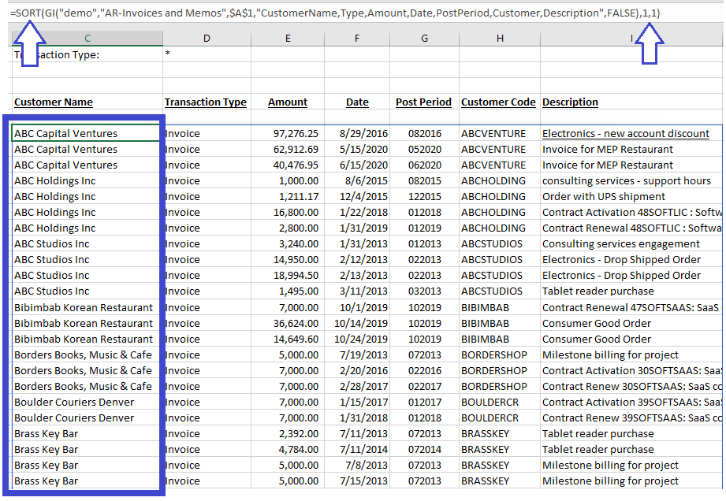
Task: Click inside the SORT formula bar text
Action: (335, 13)
